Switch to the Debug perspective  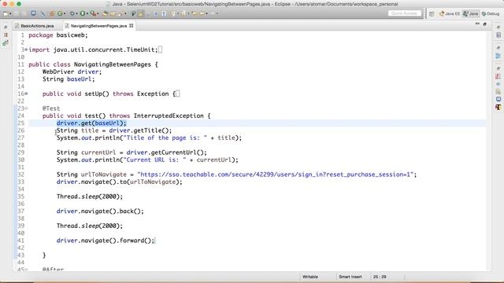[491, 14]
